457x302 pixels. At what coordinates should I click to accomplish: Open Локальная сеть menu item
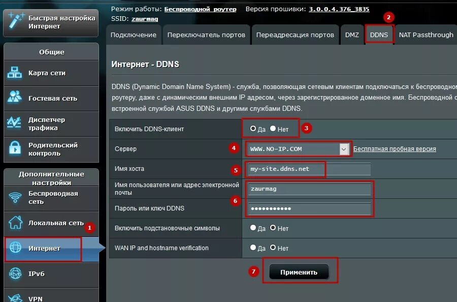coord(51,223)
